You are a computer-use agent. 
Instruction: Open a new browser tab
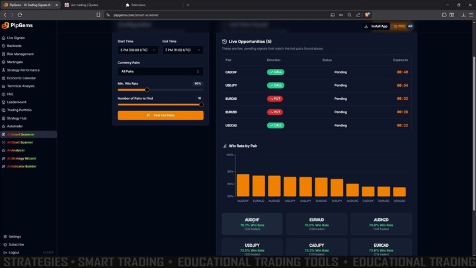188,5
